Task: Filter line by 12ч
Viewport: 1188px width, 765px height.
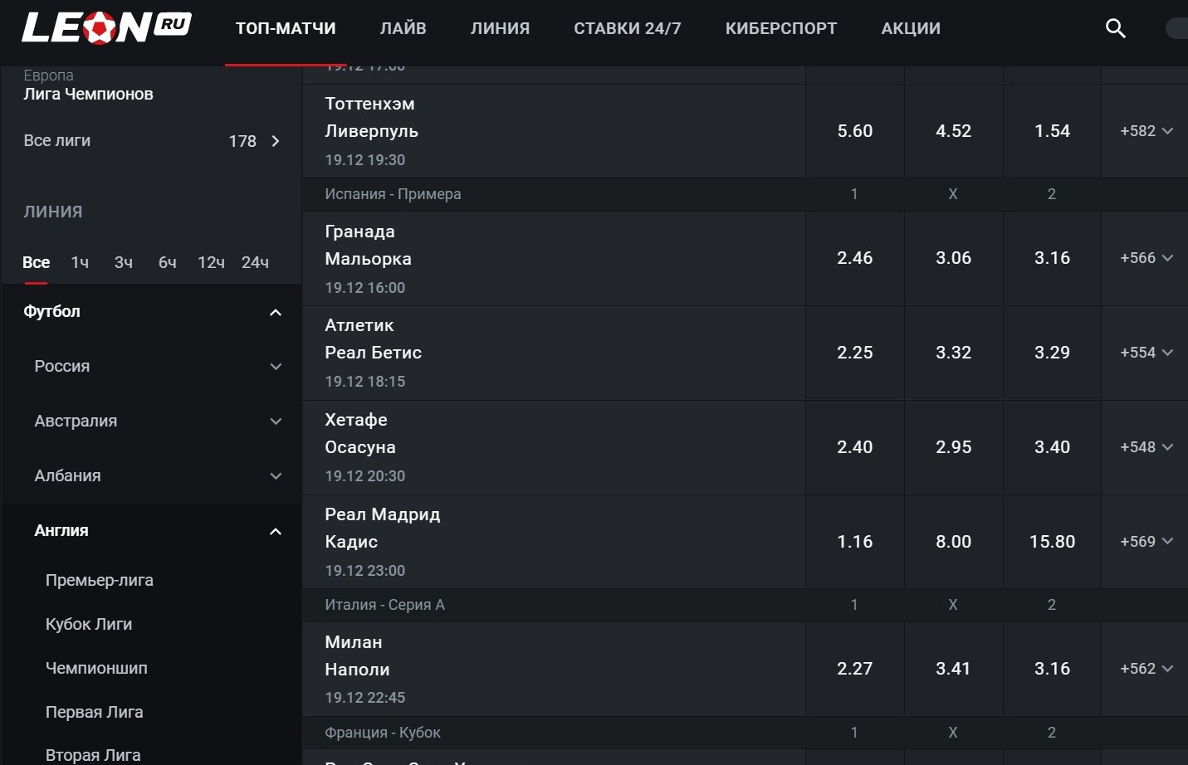Action: 211,262
